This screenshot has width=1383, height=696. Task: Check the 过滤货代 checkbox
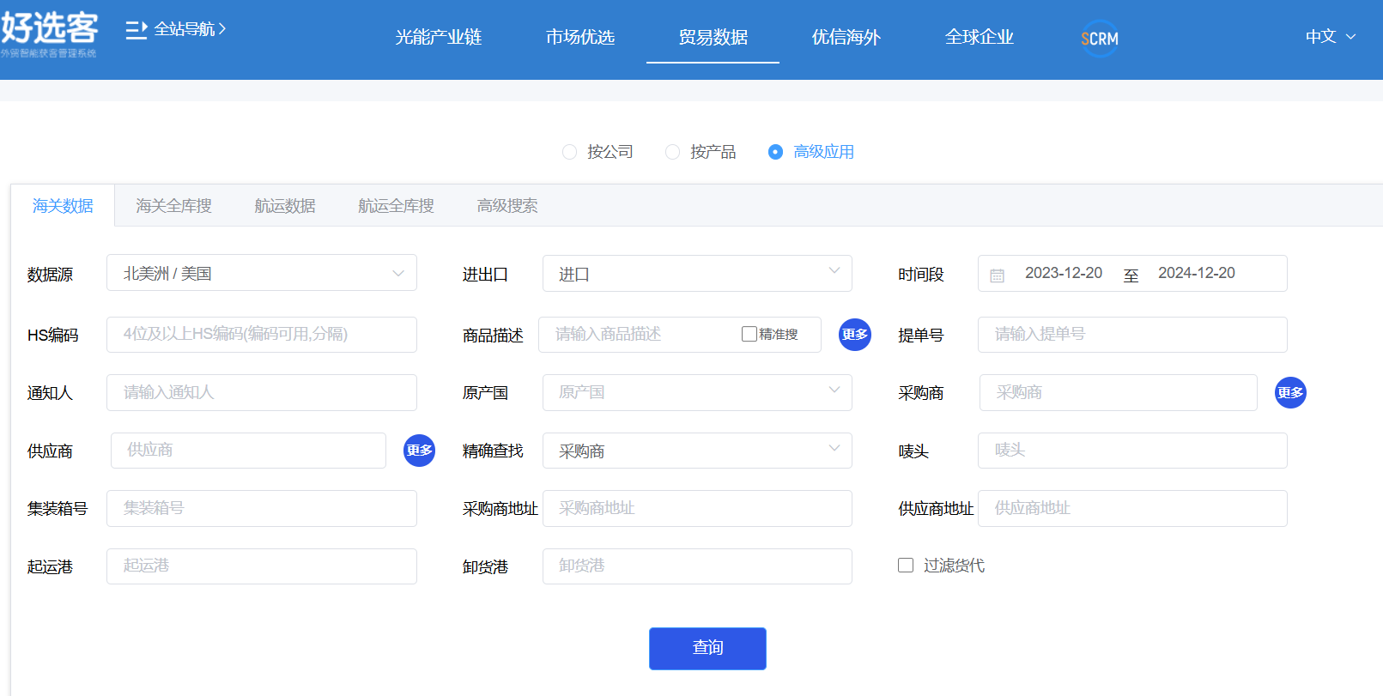906,565
